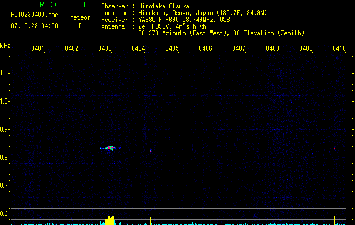Click the 0403 time marker
The image size is (355, 225).
click(x=105, y=48)
